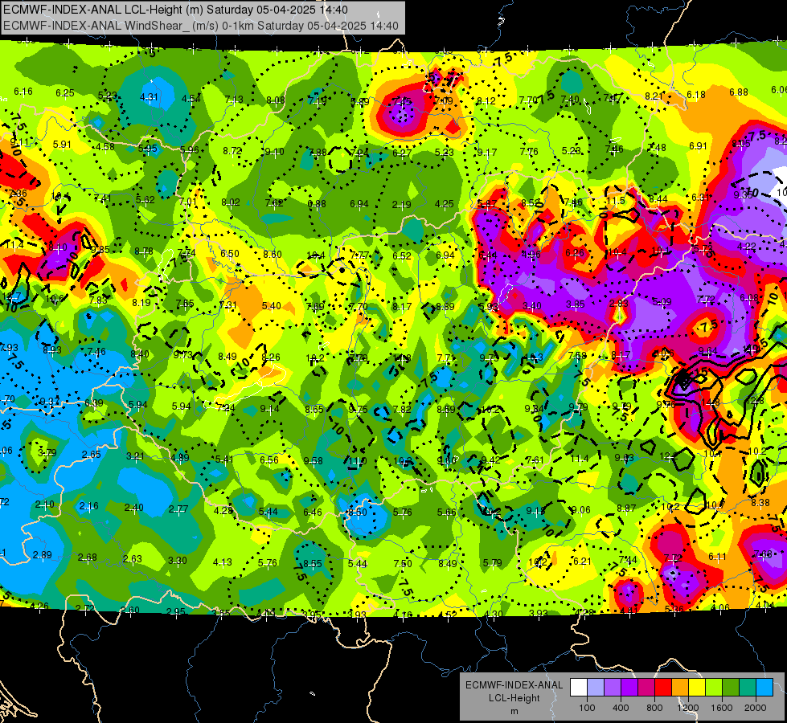
Task: Click the 2.19 grid value
Action: pos(401,204)
